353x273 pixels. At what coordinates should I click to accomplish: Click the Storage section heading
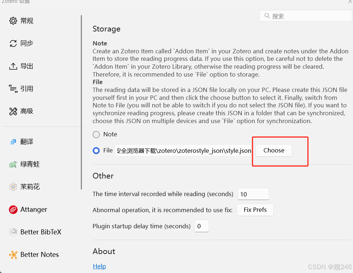pyautogui.click(x=107, y=29)
